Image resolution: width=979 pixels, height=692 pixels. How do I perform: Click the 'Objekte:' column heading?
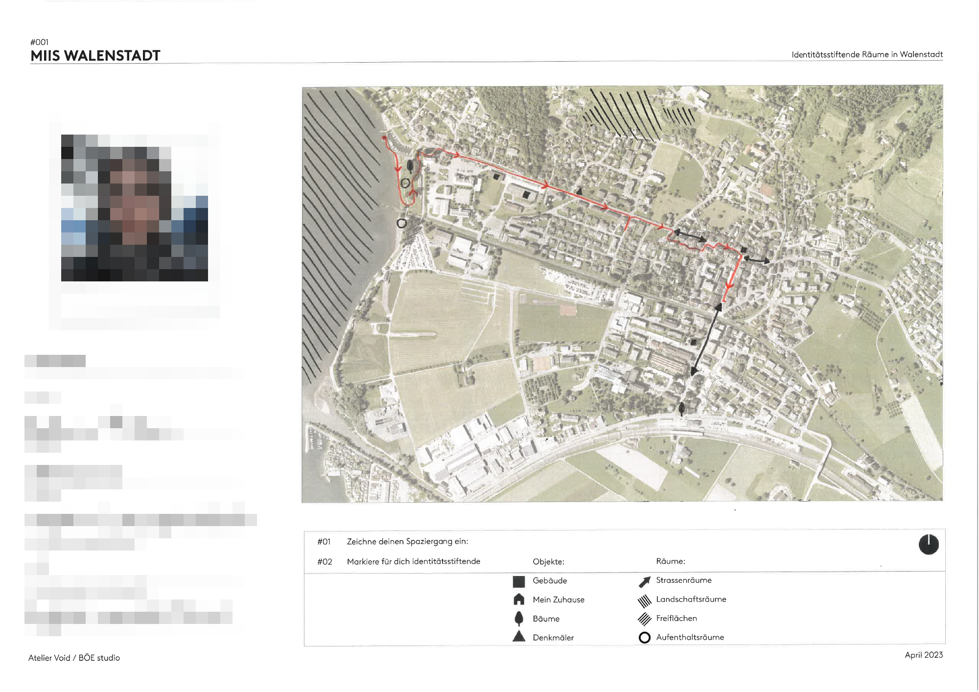(548, 561)
